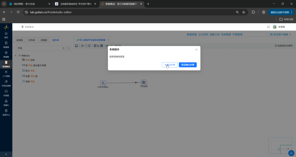Select the CSV文件输入 node on canvas

[x=103, y=83]
